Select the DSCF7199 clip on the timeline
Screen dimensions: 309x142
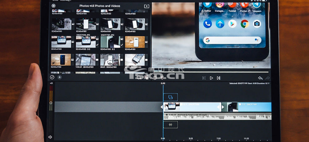[193, 107]
